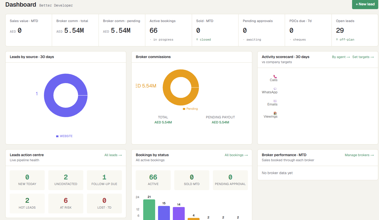Open the Set targets link
This screenshot has width=379, height=220.
pos(363,57)
